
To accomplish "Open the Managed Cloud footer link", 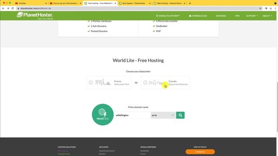I will click(x=64, y=154).
